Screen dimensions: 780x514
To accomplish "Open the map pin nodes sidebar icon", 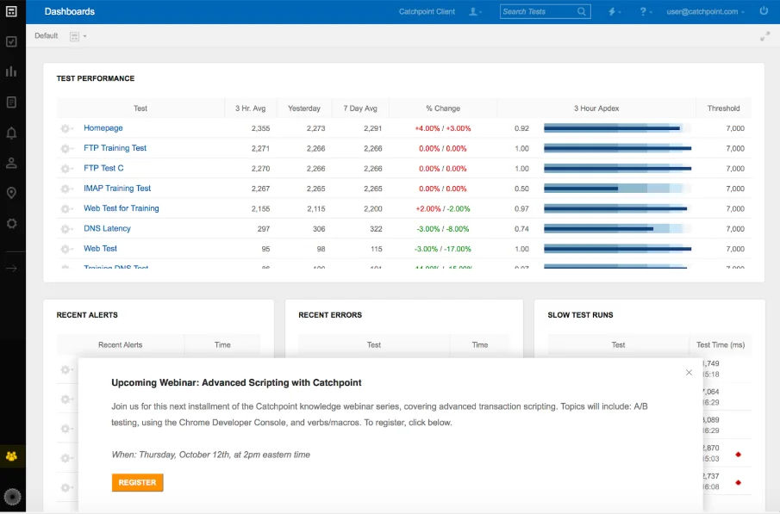I will tap(11, 194).
